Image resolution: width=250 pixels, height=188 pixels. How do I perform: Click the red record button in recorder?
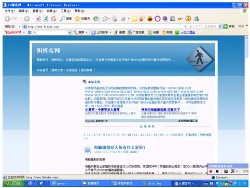pos(211,171)
